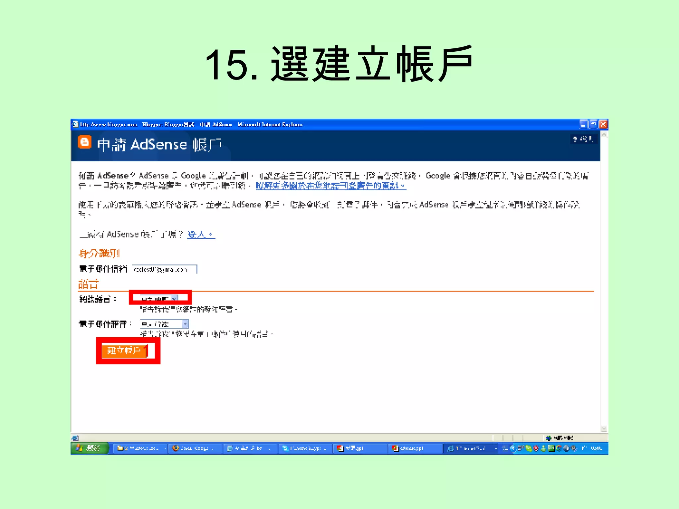Viewport: 679px width, 509px height.
Task: Open the help button in page header
Action: coord(584,139)
